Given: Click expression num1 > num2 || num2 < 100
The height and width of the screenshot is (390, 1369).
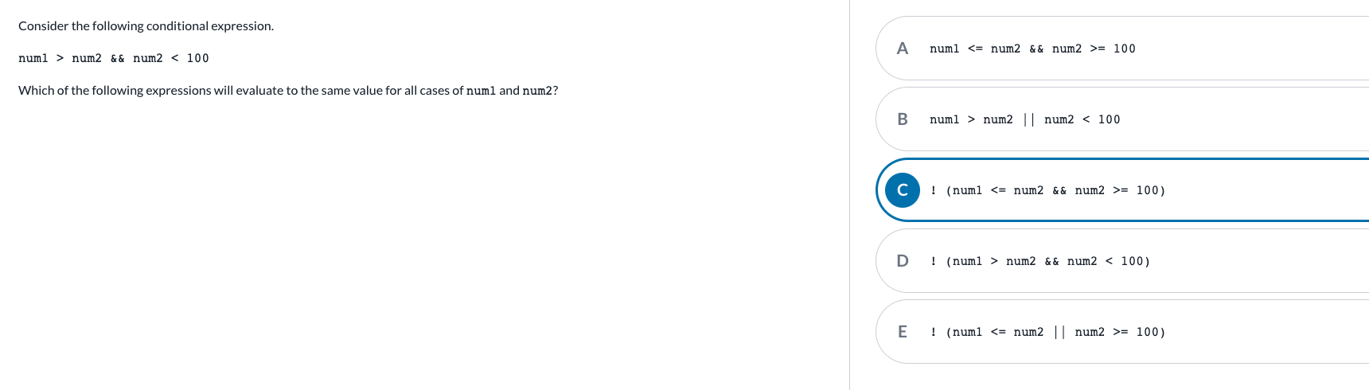Looking at the screenshot, I should 1024,119.
